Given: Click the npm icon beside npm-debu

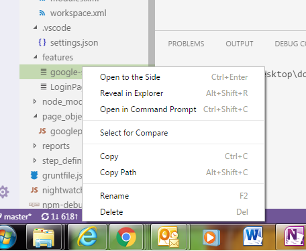Looking at the screenshot, I should coord(34,205).
